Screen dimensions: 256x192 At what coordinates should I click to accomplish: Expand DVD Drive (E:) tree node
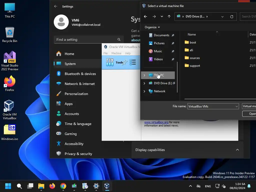144,83
